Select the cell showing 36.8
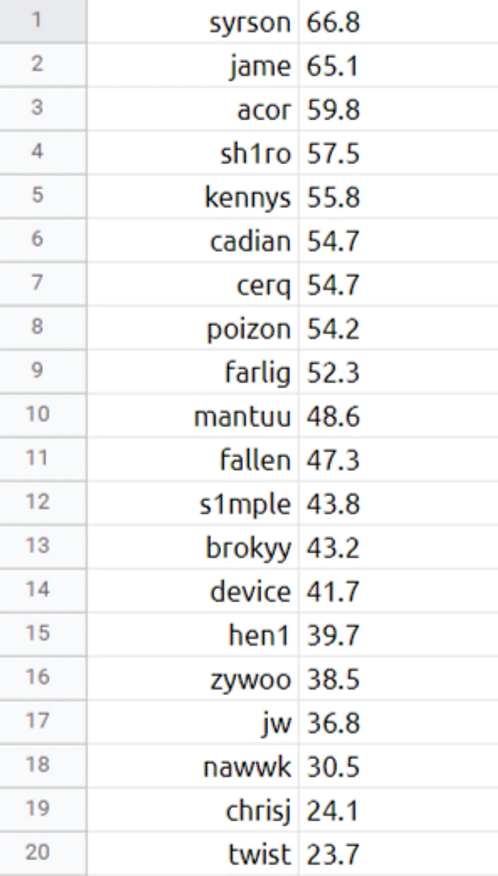498x876 pixels. [x=333, y=722]
